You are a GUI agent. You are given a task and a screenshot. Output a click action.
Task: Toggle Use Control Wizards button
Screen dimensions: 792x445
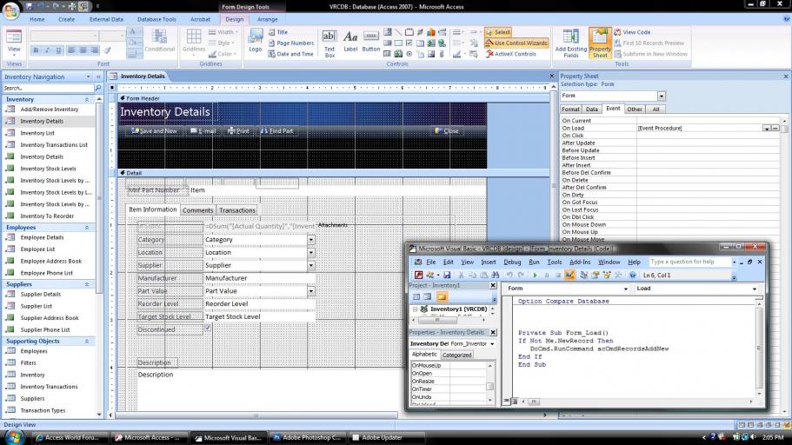[516, 43]
